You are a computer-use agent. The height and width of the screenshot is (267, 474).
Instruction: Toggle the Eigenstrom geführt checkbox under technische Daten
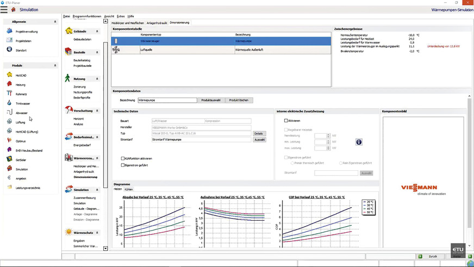pyautogui.click(x=123, y=165)
